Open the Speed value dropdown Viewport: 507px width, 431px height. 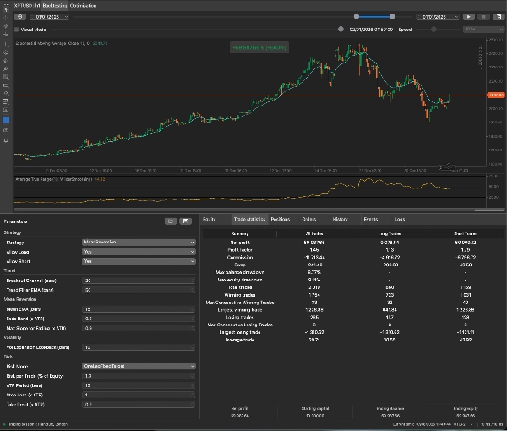pyautogui.click(x=483, y=30)
